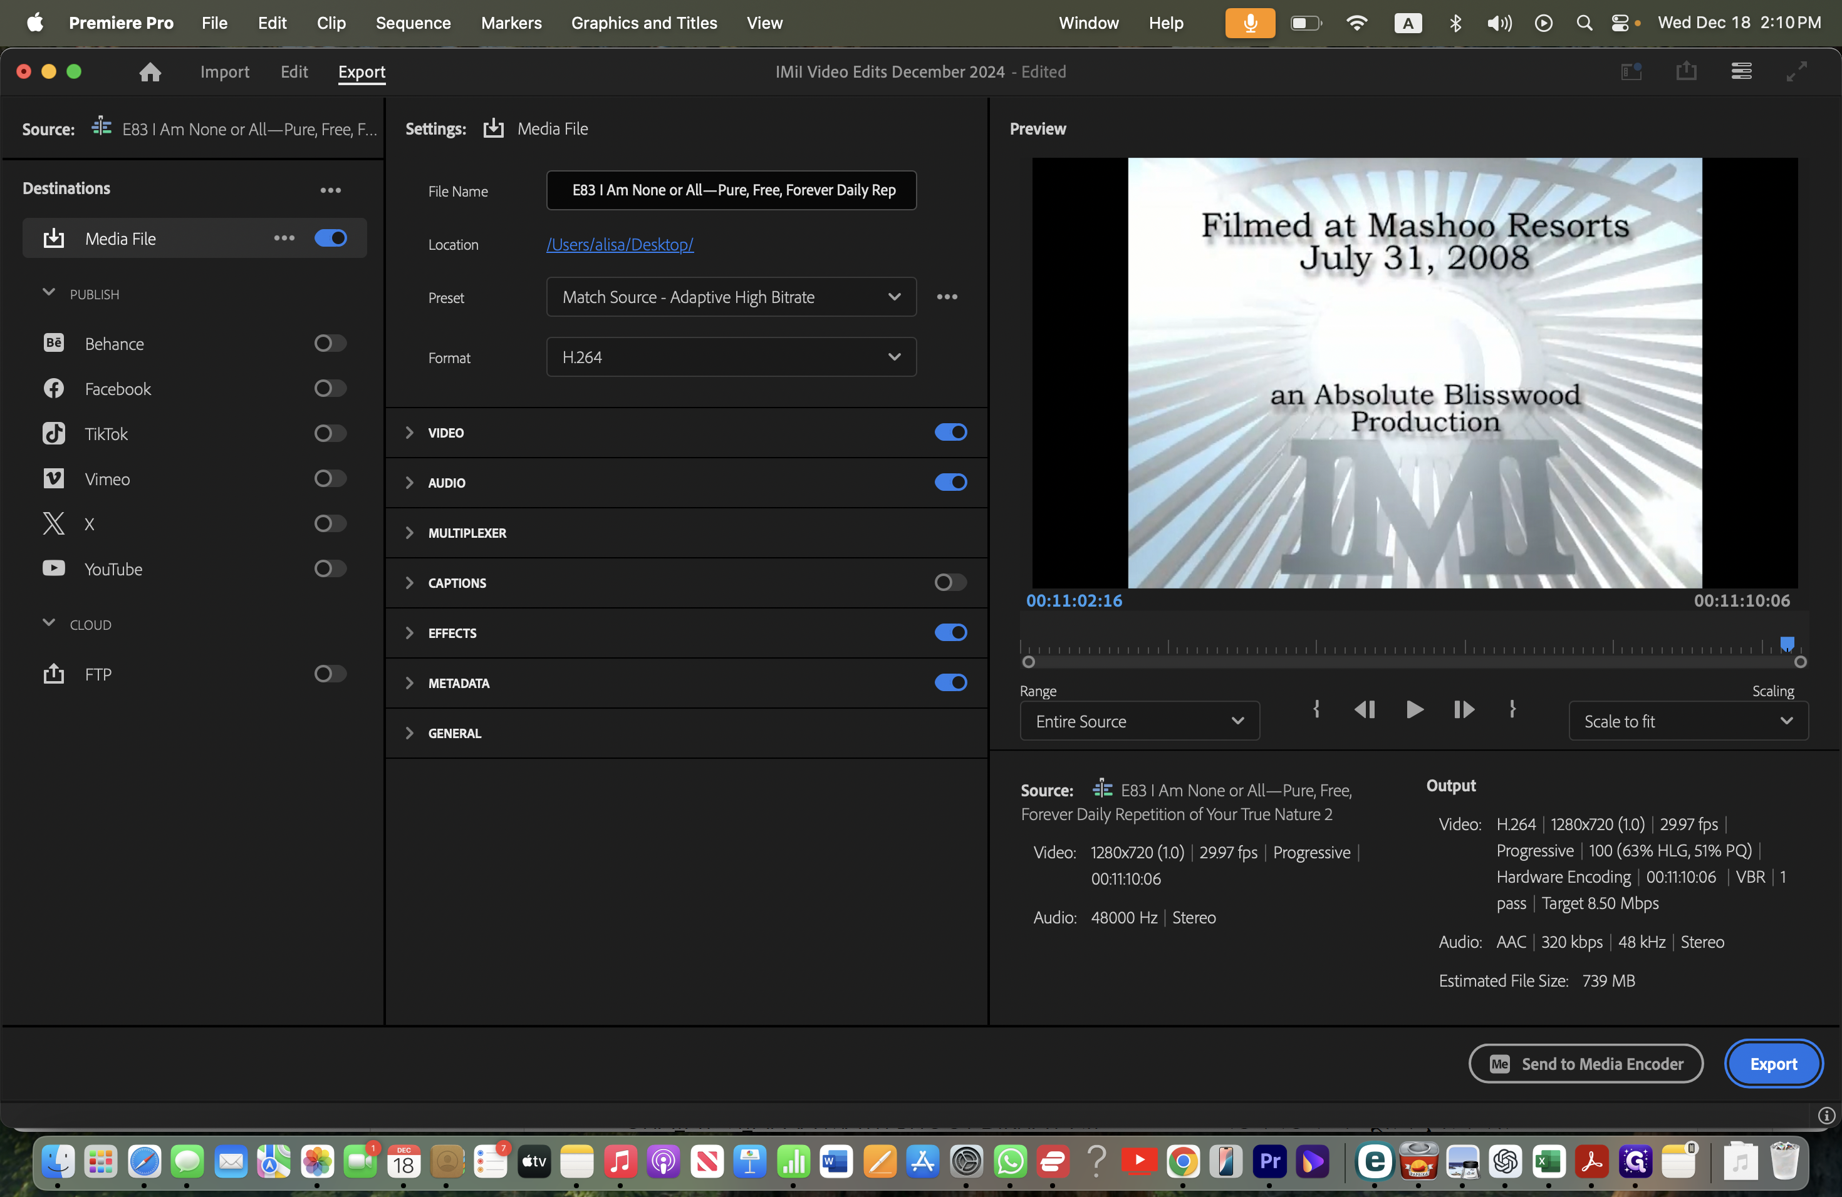
Task: Set Out point in preview
Action: point(1512,709)
